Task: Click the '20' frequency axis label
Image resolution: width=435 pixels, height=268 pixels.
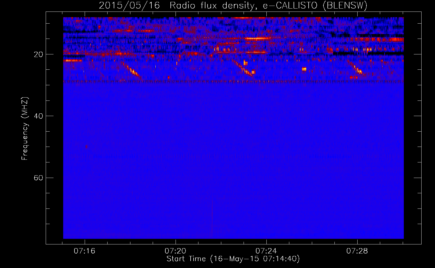Action: click(x=38, y=55)
